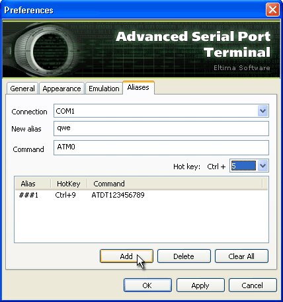Click the Command column header
The height and width of the screenshot is (302, 283).
tap(175, 184)
